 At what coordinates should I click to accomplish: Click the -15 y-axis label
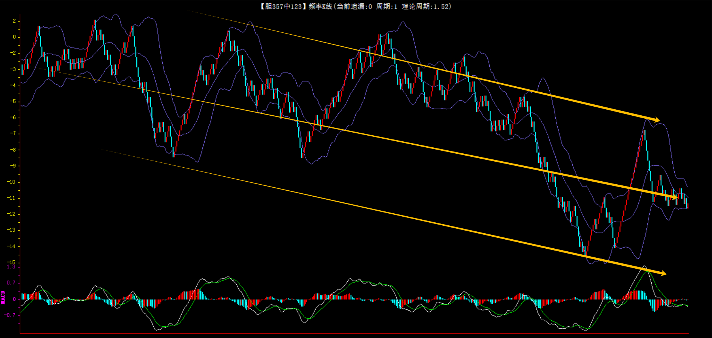pos(11,262)
